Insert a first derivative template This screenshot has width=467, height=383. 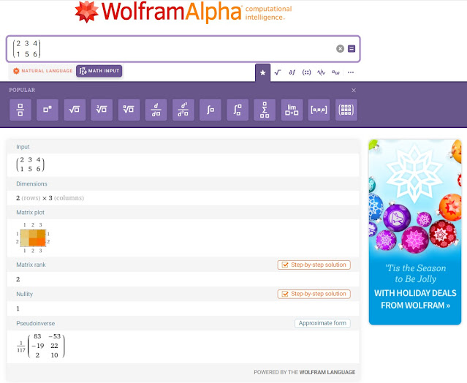(156, 110)
